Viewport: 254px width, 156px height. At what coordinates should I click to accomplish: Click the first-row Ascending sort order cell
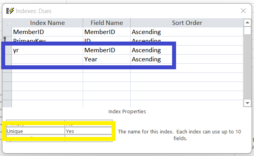[187, 32]
